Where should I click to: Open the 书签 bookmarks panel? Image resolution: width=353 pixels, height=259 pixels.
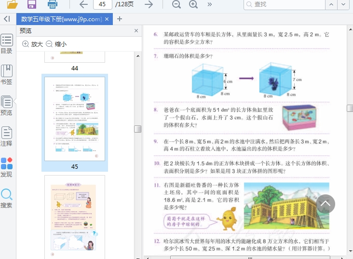7,74
